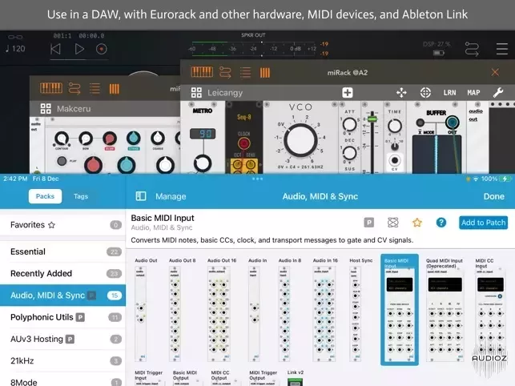
Task: Click the large VCO frequency knob
Action: (300, 140)
